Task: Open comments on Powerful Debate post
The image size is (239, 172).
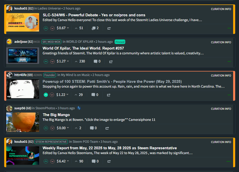Action: tap(95, 28)
